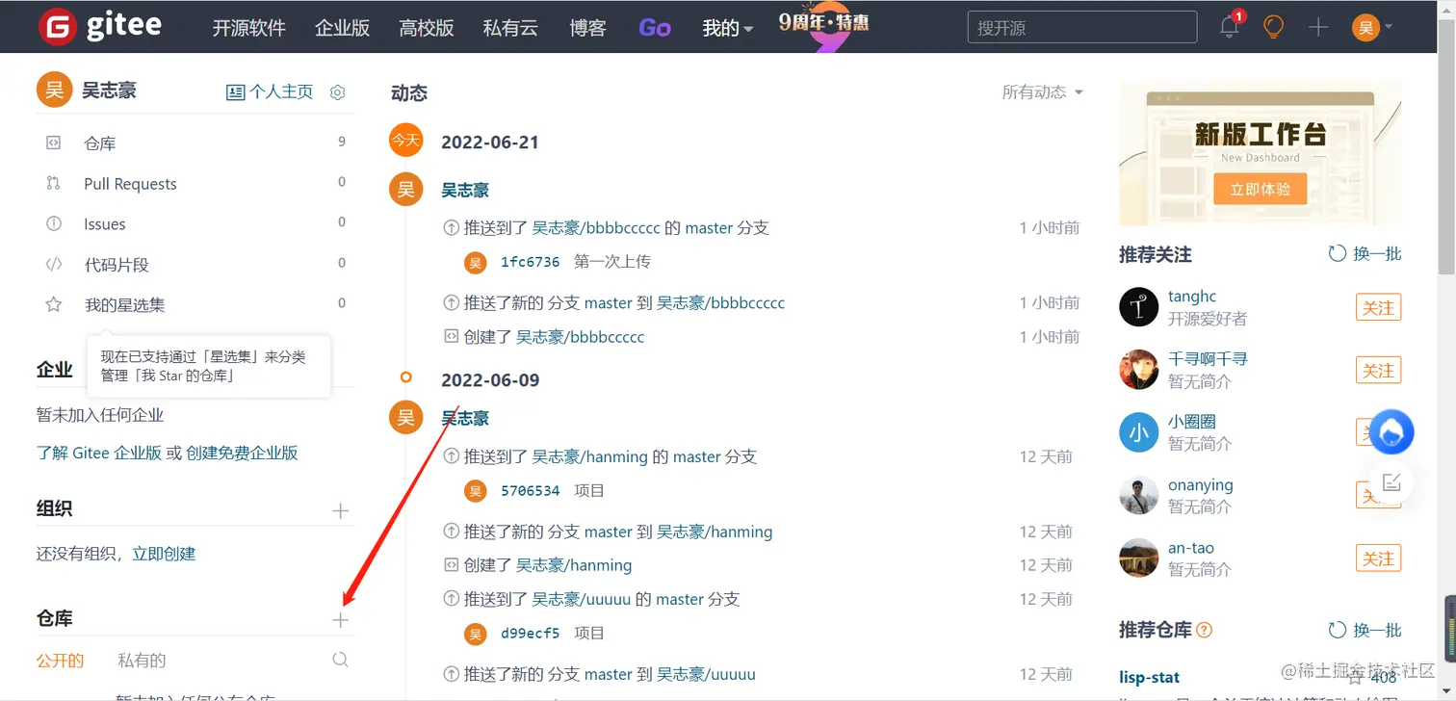Open the 吴志豪/hanming link in the 创建了 row
The image size is (1456, 701).
coord(574,565)
